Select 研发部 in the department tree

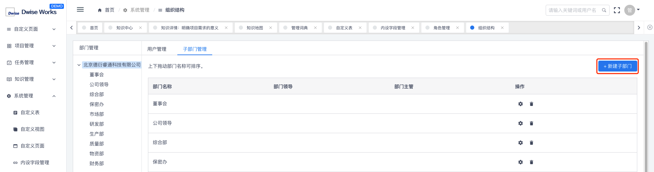97,124
